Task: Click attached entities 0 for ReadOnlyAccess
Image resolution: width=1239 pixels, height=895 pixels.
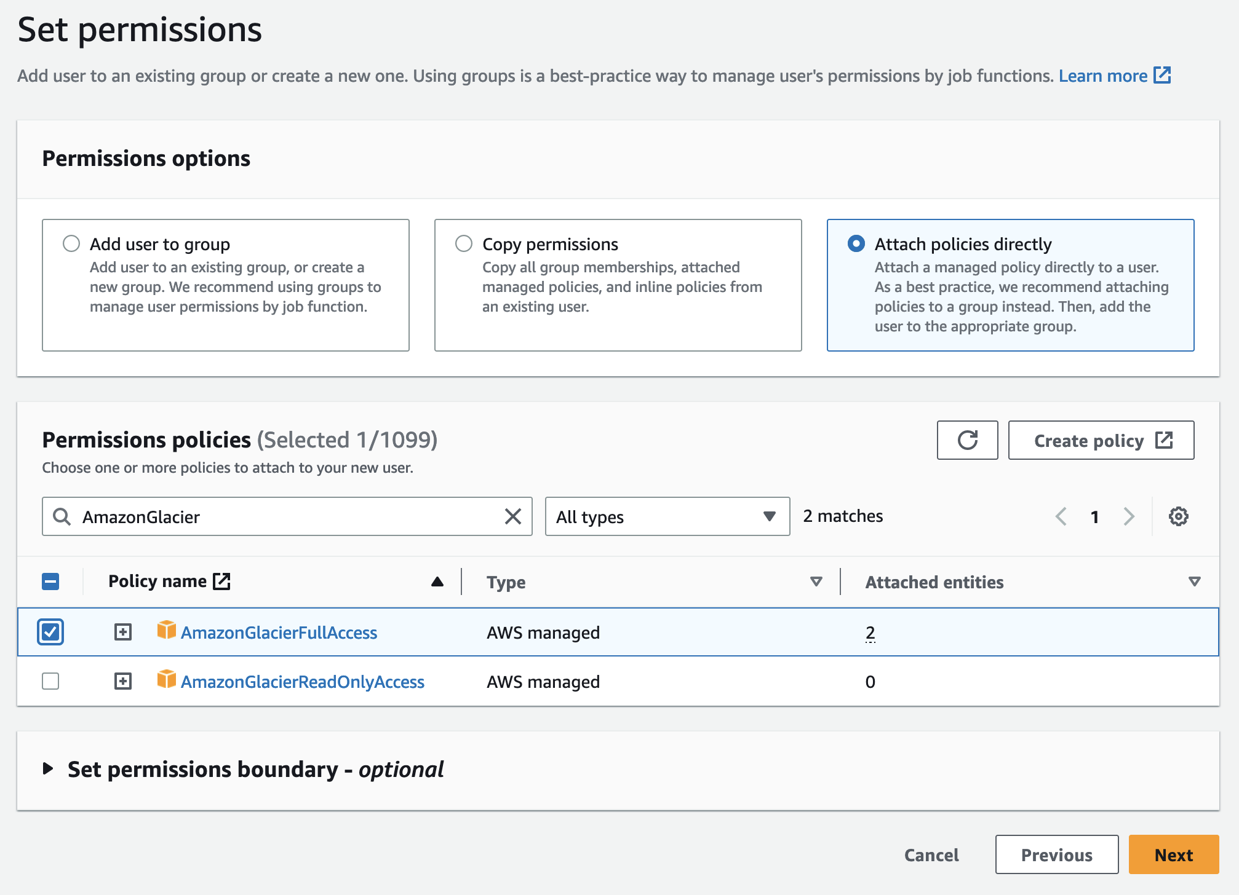Action: (x=870, y=682)
